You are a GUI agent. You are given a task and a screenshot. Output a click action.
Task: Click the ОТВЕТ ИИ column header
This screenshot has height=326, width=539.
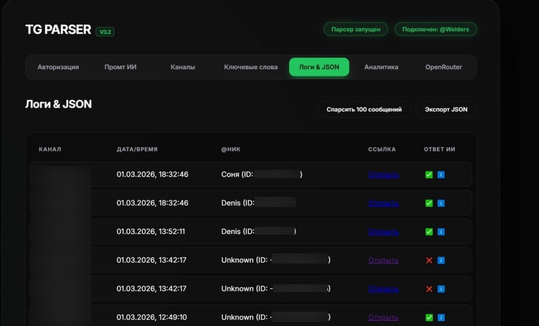point(439,149)
